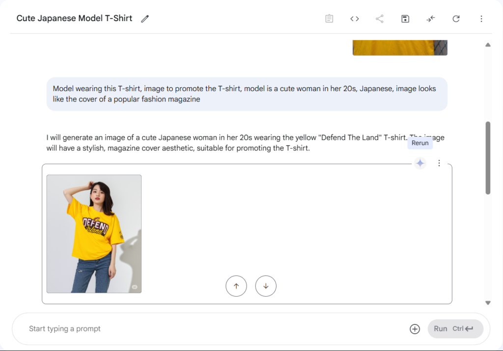Viewport: 503px width, 351px height.
Task: Click the Get code brackets icon
Action: pos(355,19)
